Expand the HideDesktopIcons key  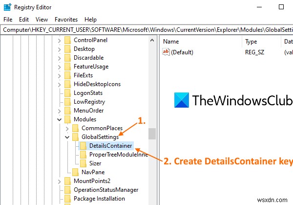(x=59, y=85)
